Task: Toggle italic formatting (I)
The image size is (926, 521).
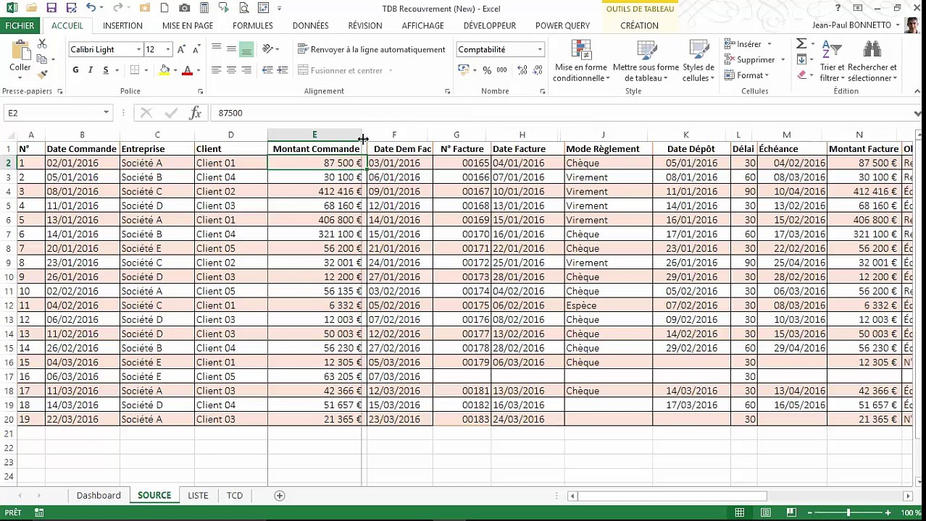Action: click(x=91, y=70)
